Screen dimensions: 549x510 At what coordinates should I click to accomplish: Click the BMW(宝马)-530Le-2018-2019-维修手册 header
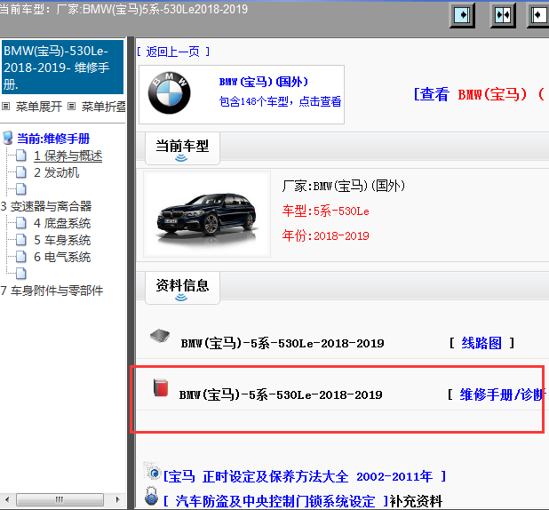pyautogui.click(x=63, y=68)
